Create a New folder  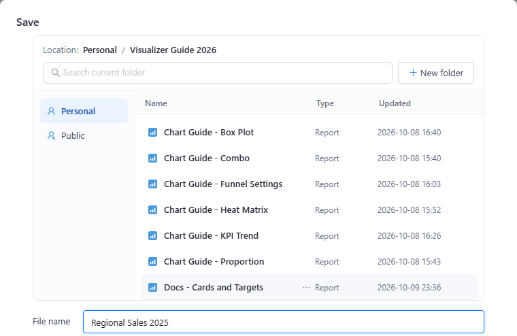pyautogui.click(x=436, y=73)
